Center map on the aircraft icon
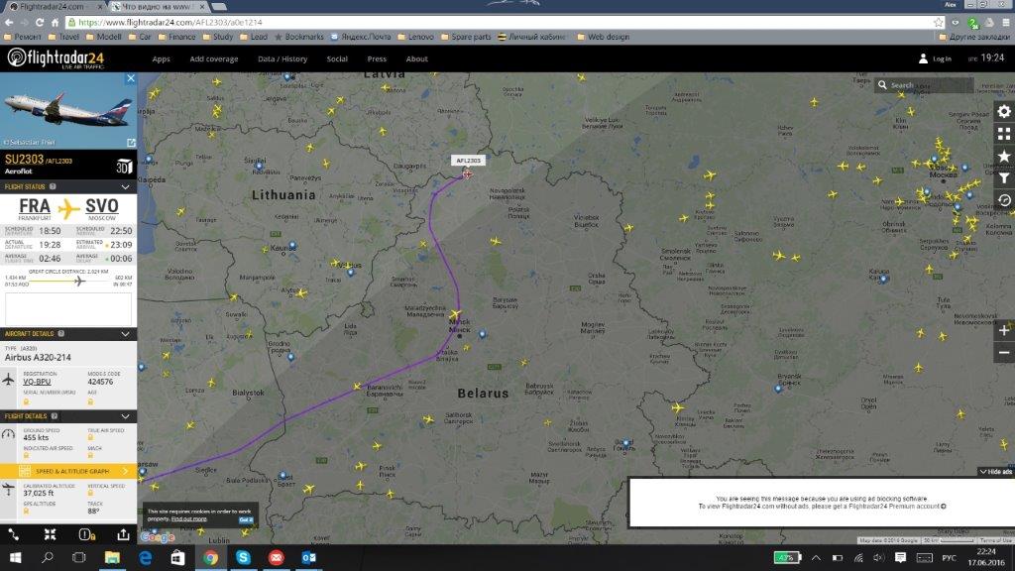The height and width of the screenshot is (571, 1015). [50, 534]
